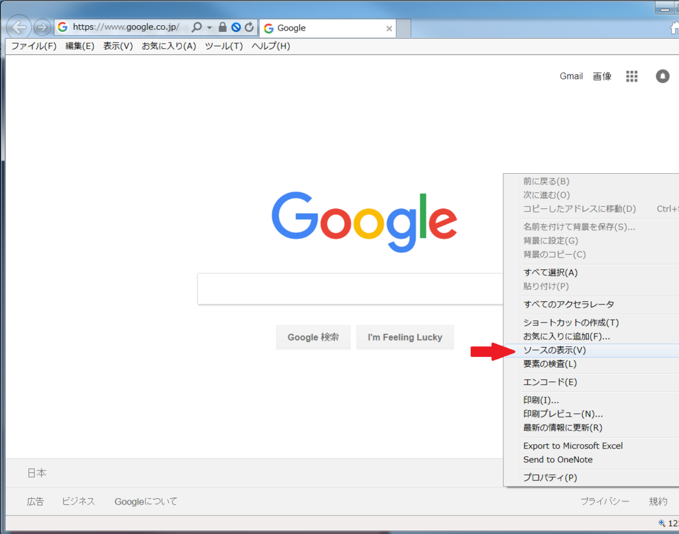
Task: Click the tracking protection icon in address bar
Action: tap(235, 28)
